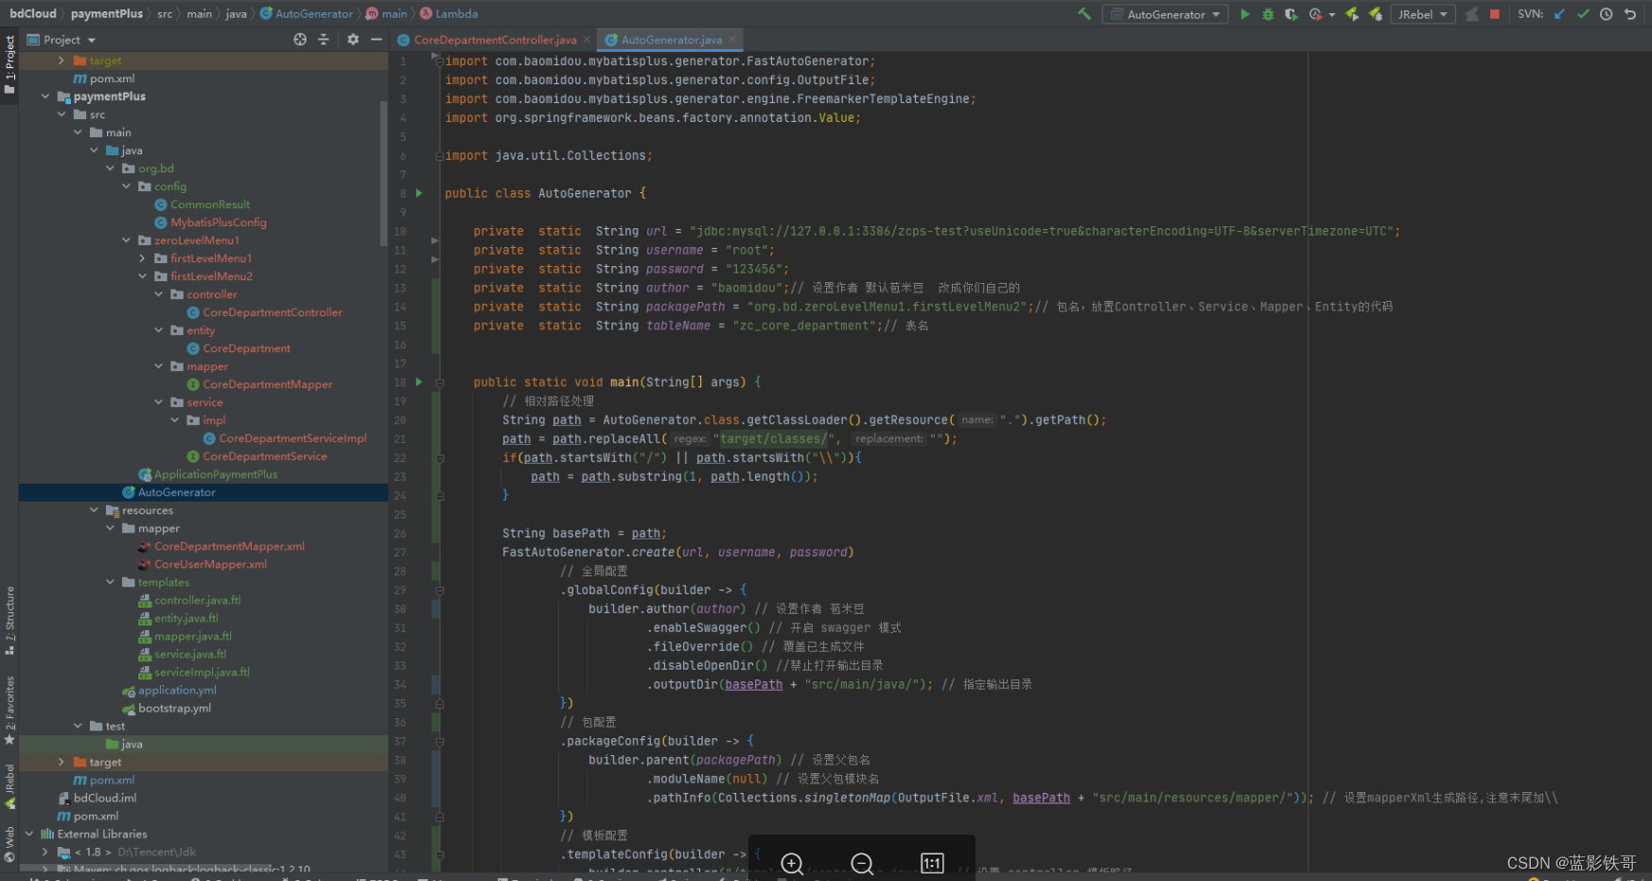This screenshot has width=1652, height=881.
Task: Stop the process with red square
Action: (x=1495, y=14)
